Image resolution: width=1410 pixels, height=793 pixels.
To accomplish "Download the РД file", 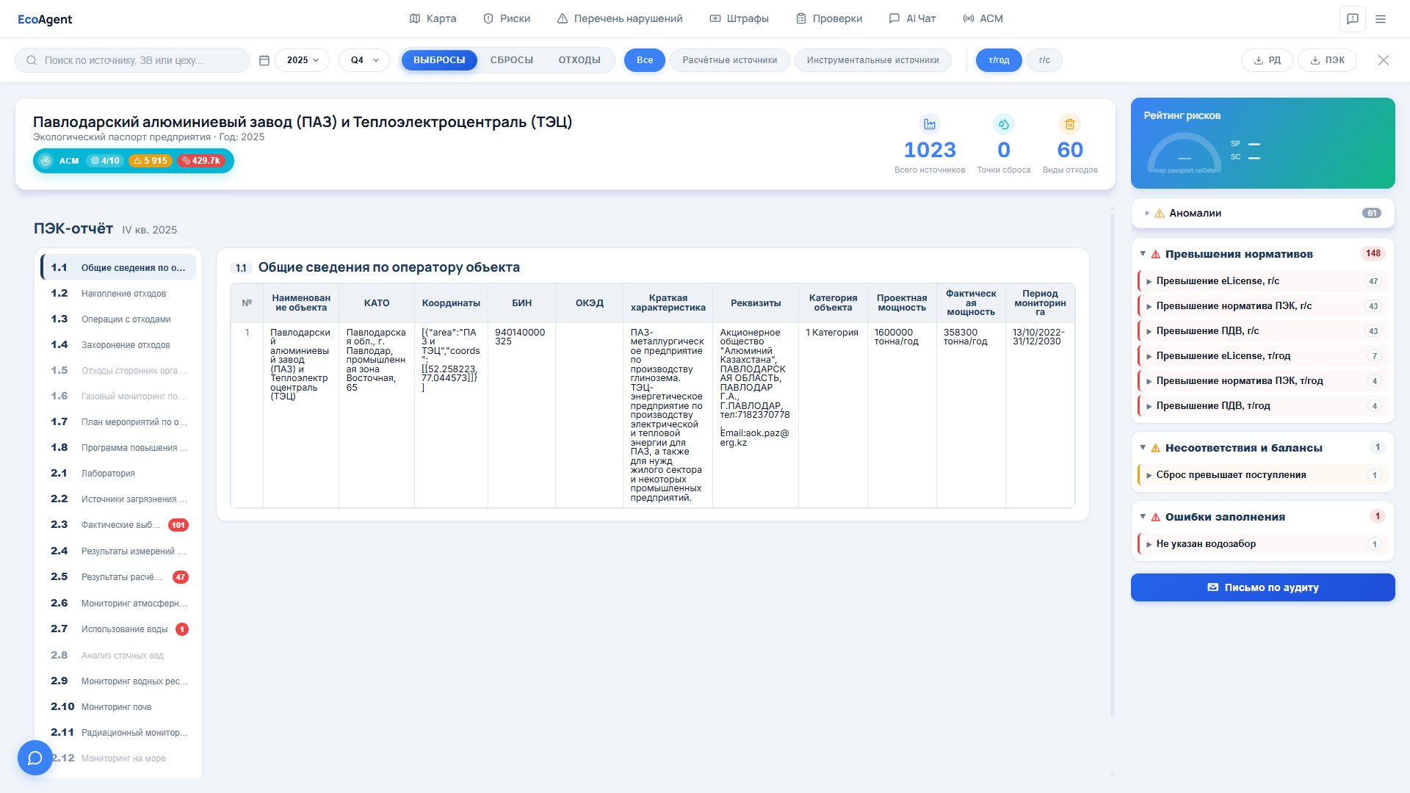I will [x=1268, y=60].
